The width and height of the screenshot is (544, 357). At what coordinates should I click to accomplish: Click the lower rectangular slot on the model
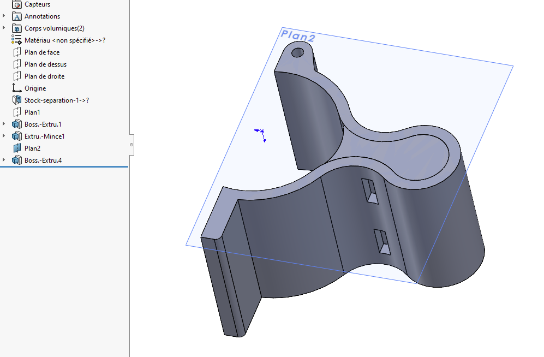[x=382, y=242]
